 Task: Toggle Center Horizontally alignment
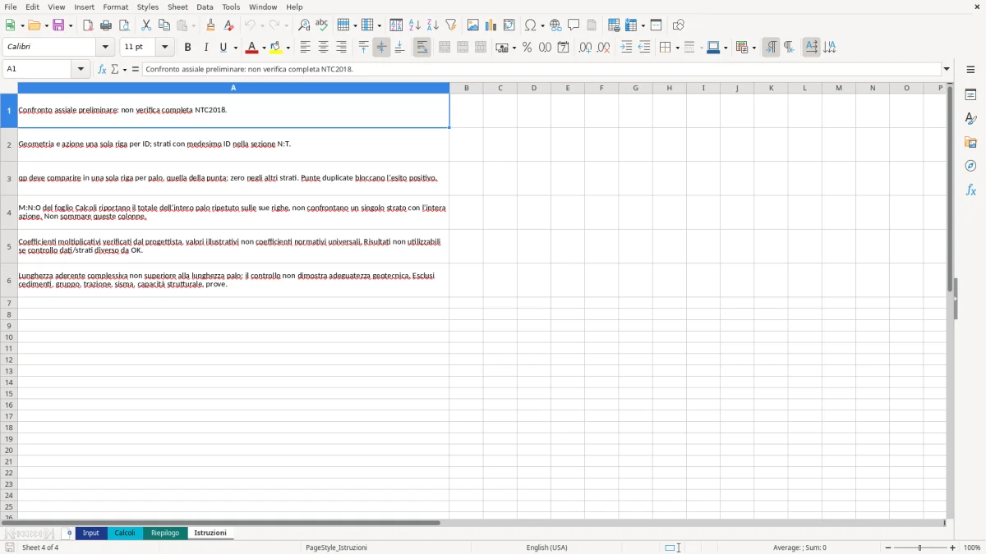pos(324,48)
